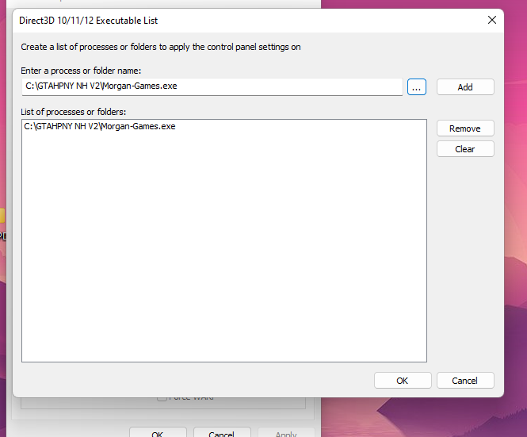Remove the selected process entry
The width and height of the screenshot is (527, 437).
[465, 128]
